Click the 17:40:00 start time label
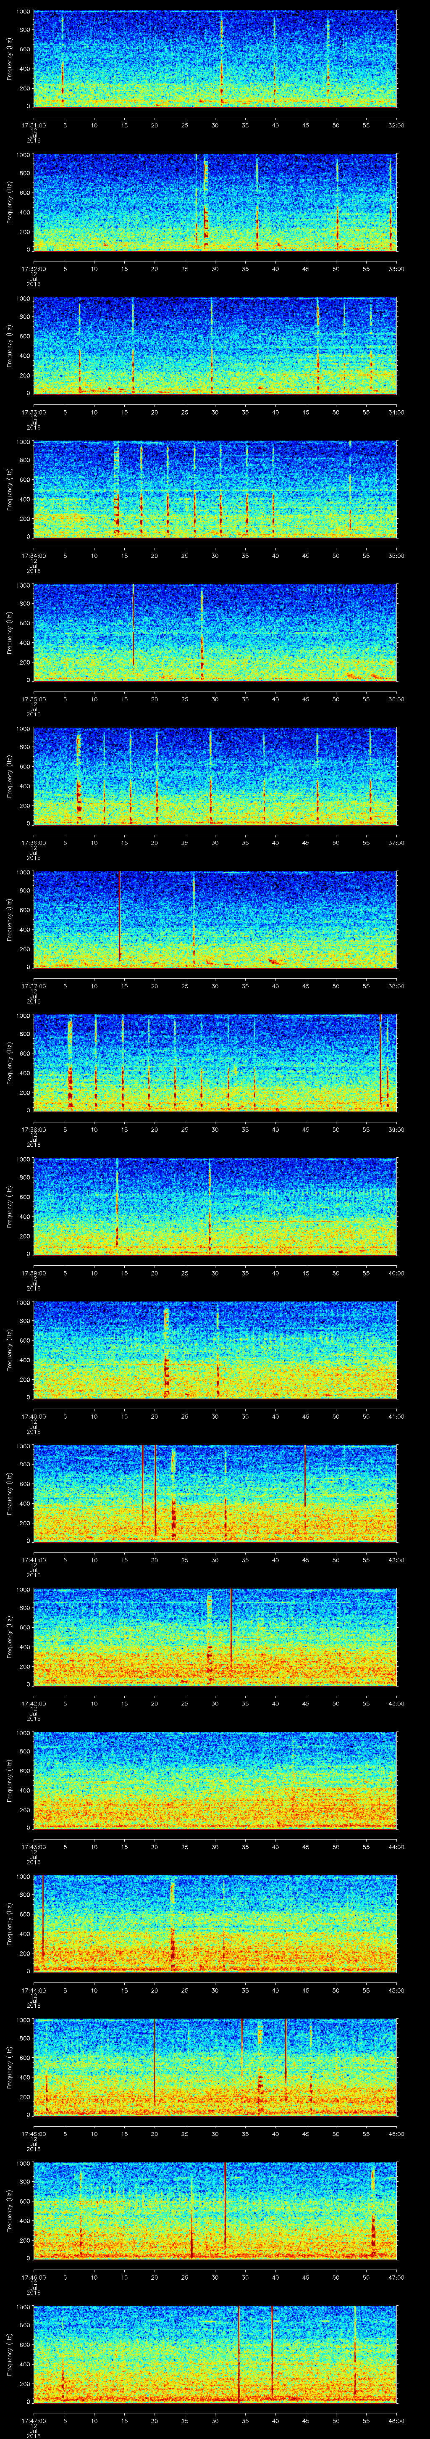The width and height of the screenshot is (430, 2439). pos(33,1415)
